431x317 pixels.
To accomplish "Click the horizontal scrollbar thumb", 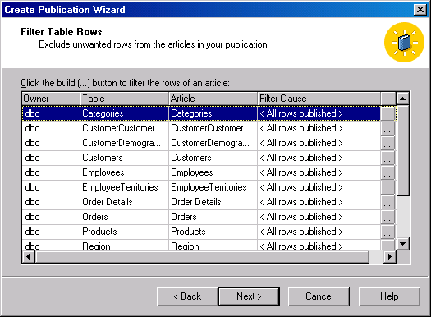I will click(x=202, y=257).
